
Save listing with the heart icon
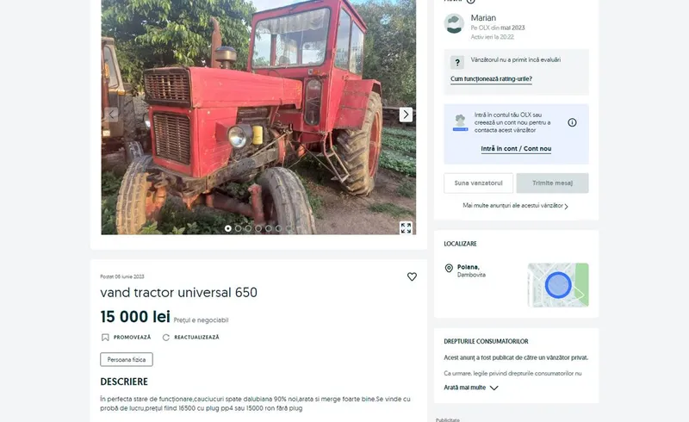(x=412, y=276)
